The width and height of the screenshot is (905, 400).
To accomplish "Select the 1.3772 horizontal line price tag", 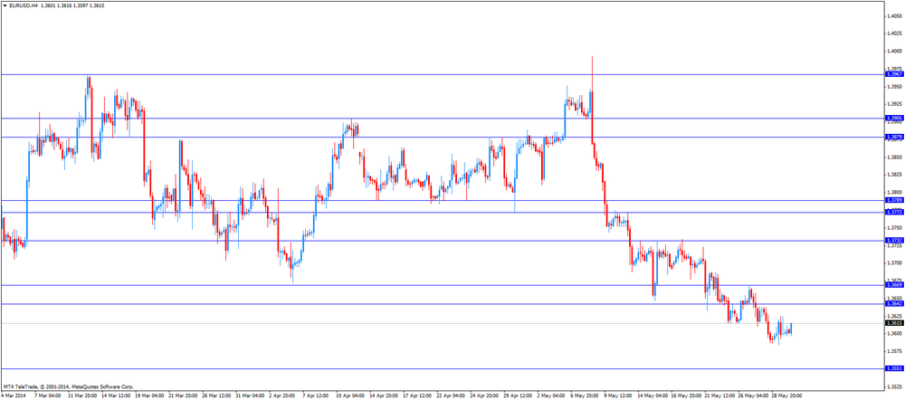I will point(895,213).
